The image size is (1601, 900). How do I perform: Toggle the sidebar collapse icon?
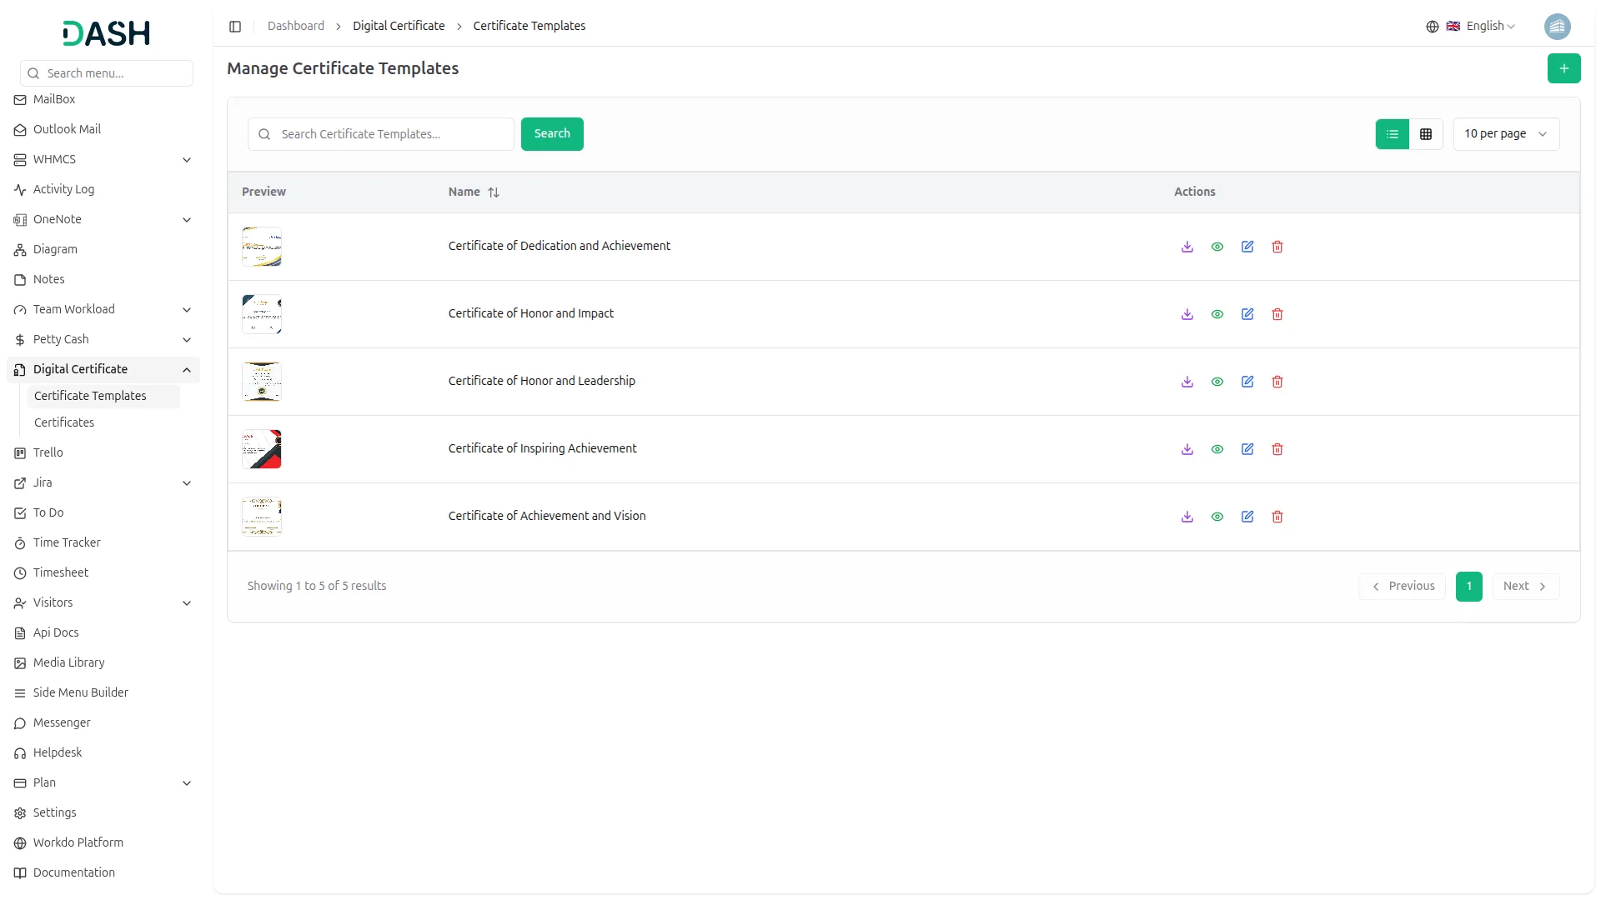pos(235,27)
